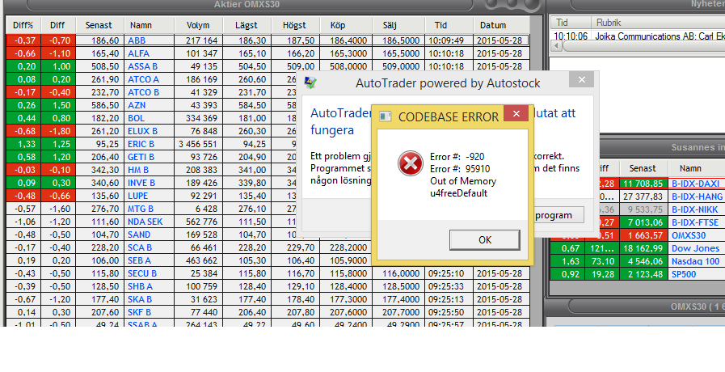Select the NDA SEK stock name
The height and width of the screenshot is (372, 725).
pos(145,221)
